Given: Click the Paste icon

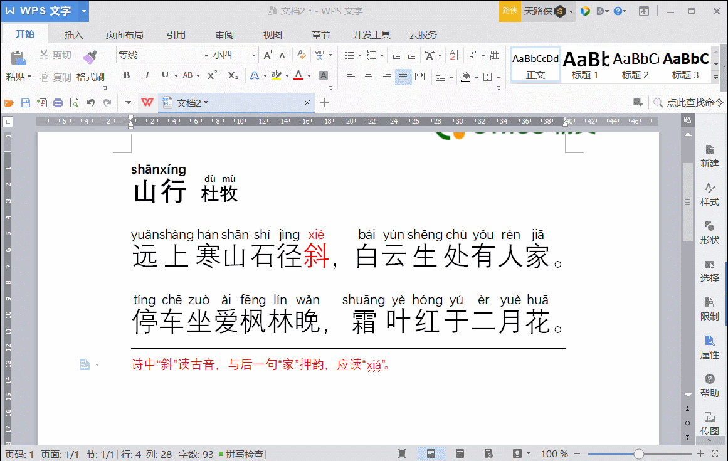Looking at the screenshot, I should click(18, 58).
